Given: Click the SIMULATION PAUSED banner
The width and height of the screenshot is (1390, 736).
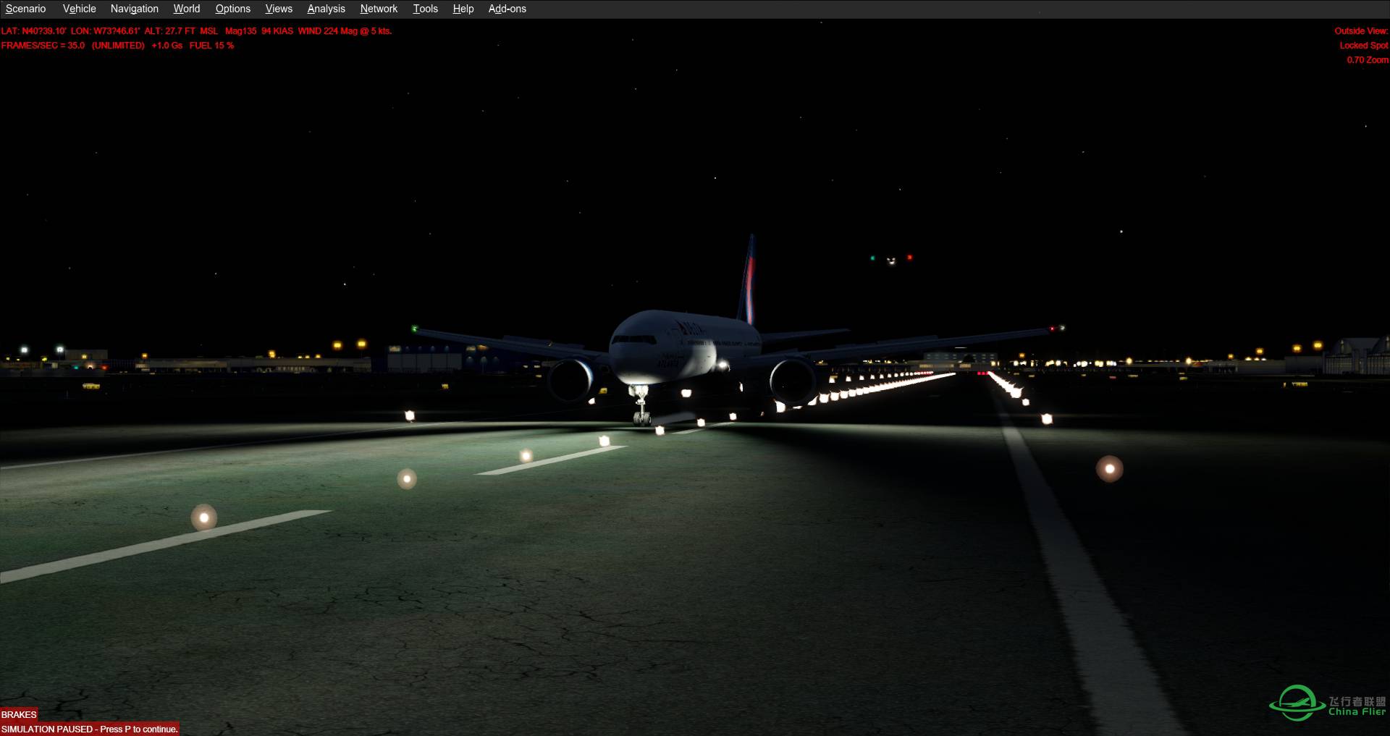Looking at the screenshot, I should [88, 729].
